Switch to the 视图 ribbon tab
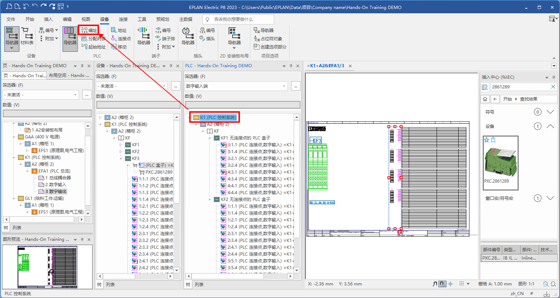Viewport: 560px width, 298px height. coord(86,19)
